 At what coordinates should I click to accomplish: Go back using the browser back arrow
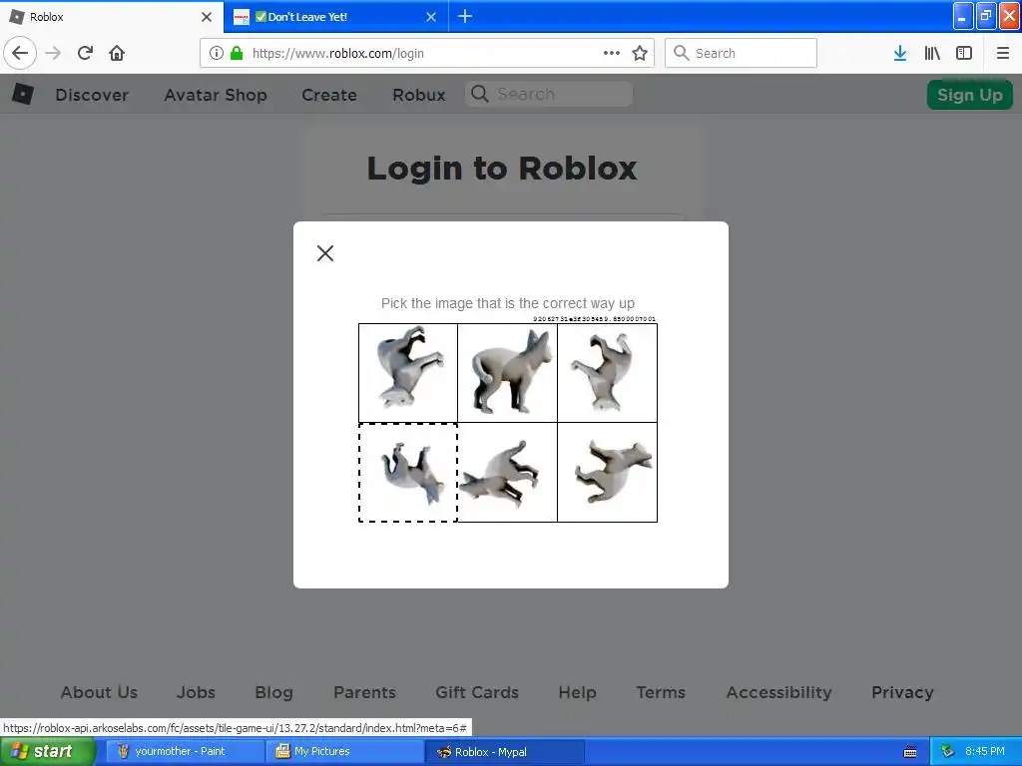coord(20,53)
